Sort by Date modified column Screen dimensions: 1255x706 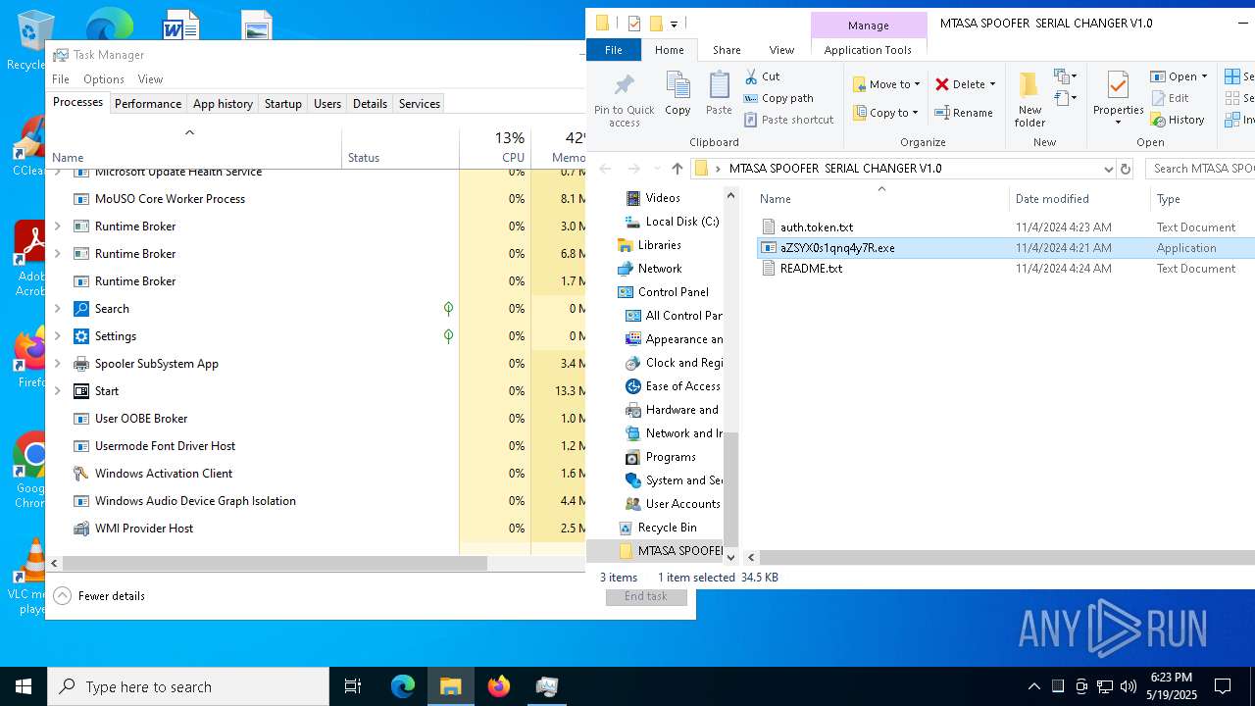(x=1079, y=199)
